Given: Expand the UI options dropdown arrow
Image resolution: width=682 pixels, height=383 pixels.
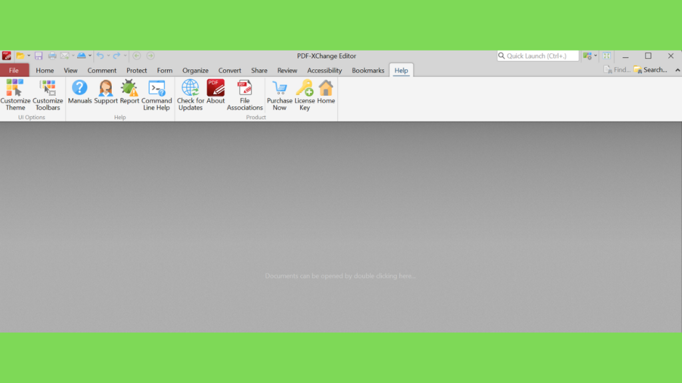Looking at the screenshot, I should (595, 56).
